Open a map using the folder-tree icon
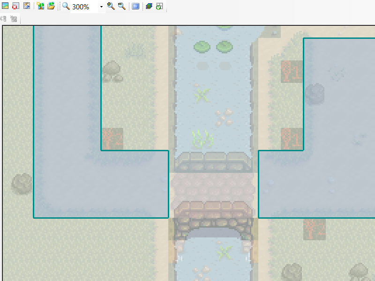The height and width of the screenshot is (281, 375). pyautogui.click(x=51, y=7)
